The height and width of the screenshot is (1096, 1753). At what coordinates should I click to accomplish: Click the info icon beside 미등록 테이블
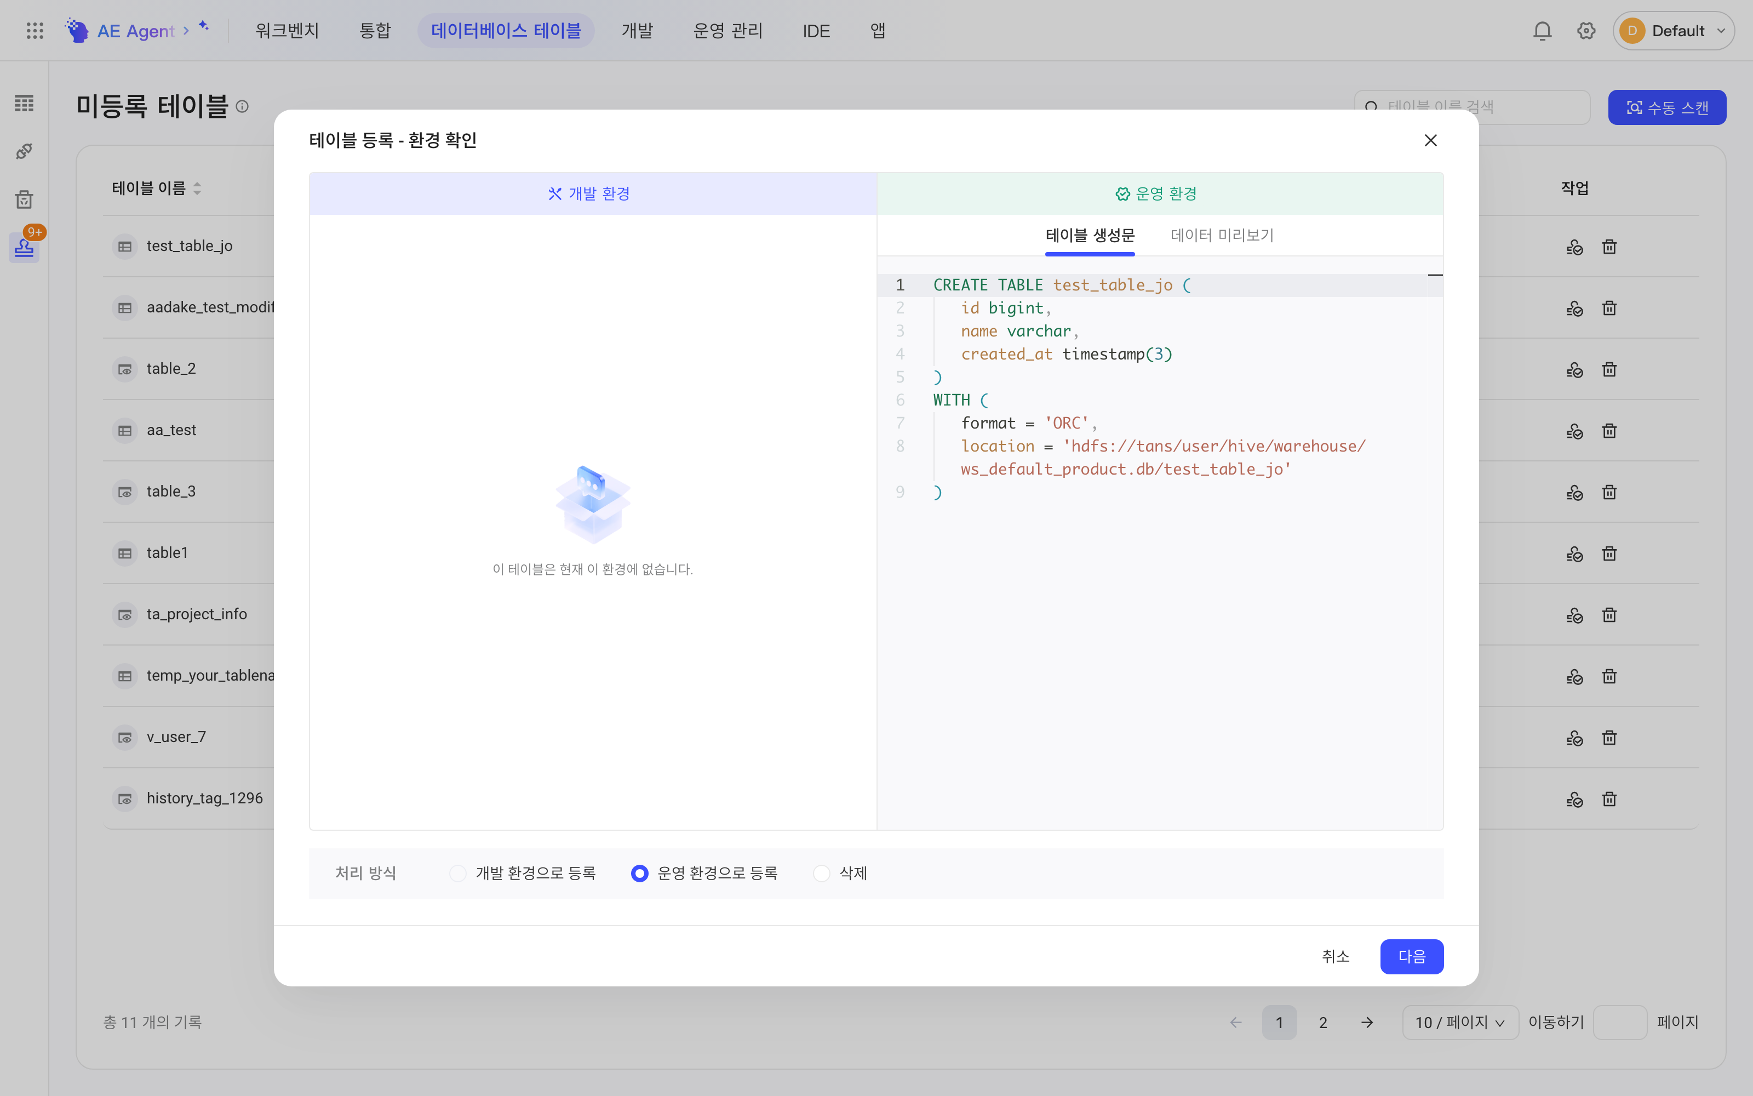[243, 106]
